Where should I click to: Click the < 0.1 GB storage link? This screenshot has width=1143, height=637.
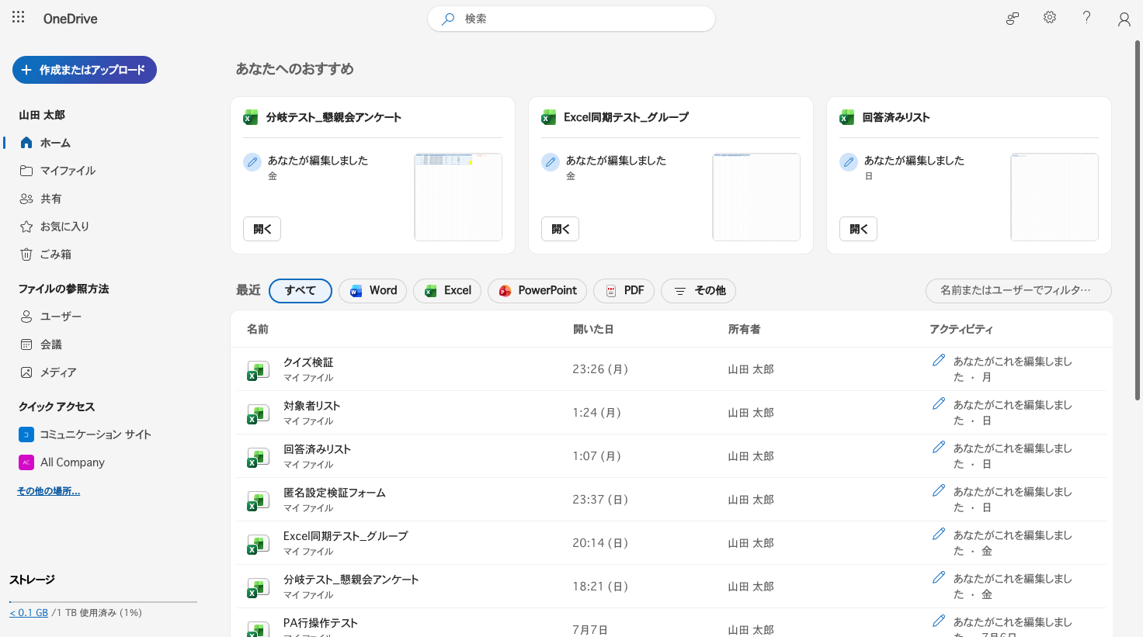click(x=29, y=613)
